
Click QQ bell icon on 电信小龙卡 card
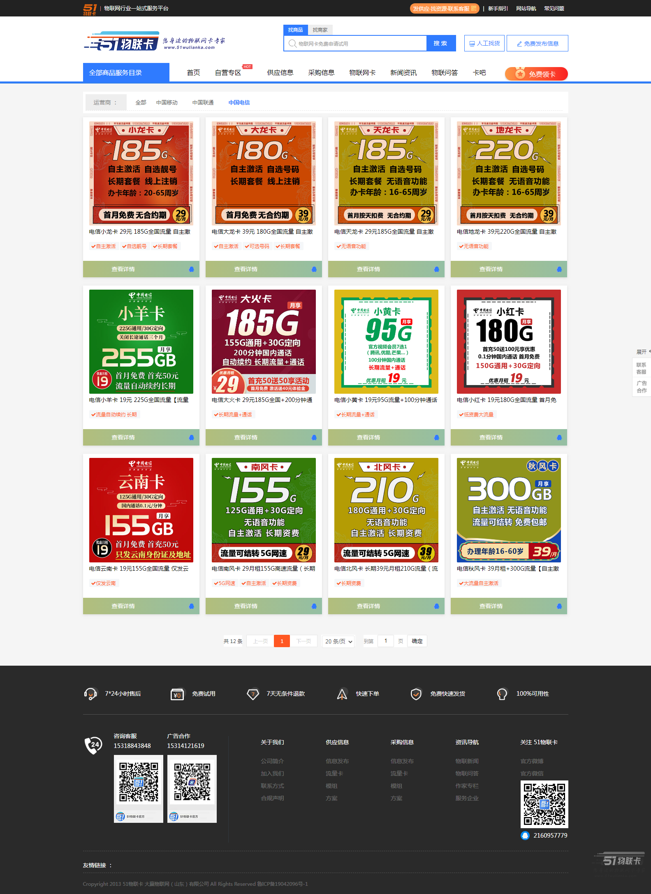[191, 269]
